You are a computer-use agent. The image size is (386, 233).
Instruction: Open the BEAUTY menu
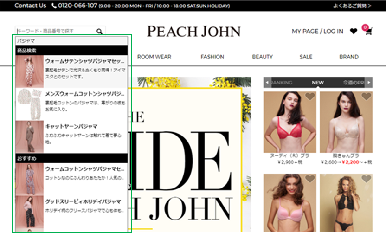click(x=263, y=57)
